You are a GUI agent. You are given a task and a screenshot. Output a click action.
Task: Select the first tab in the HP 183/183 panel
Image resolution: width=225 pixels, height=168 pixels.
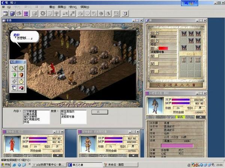coord(151,117)
